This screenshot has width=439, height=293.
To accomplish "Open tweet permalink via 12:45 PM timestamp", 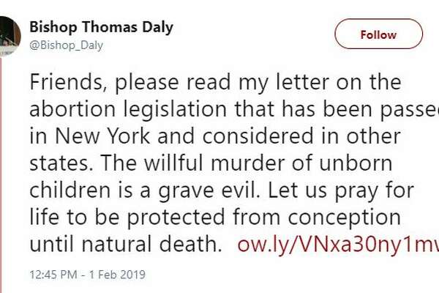I will point(53,275).
